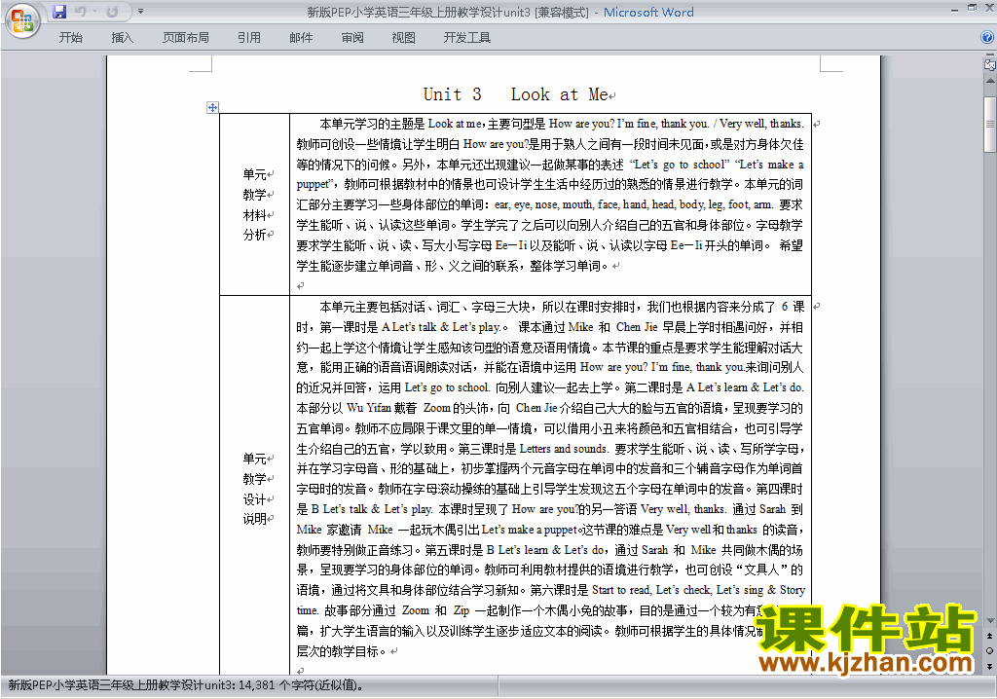Click the text "Let's make a puppet" in second cell
This screenshot has width=997, height=699.
[x=529, y=530]
